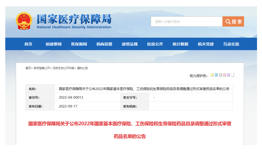262x164 pixels.
Task: Open the 时政要闻 navigation tab
Action: 54,44
